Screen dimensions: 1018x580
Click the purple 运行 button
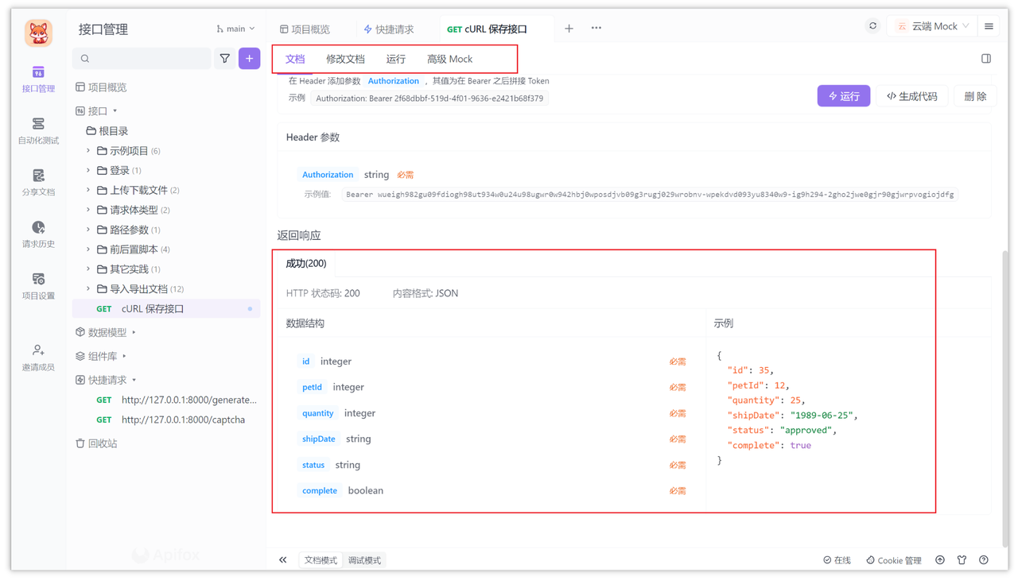844,96
